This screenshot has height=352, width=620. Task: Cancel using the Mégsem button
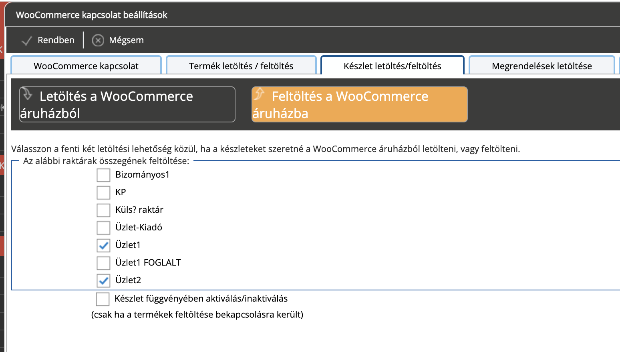(118, 40)
